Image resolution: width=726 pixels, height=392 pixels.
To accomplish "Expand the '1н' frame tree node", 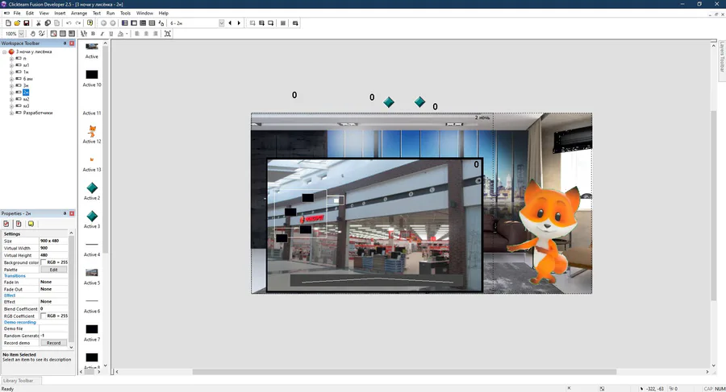I will pos(11,72).
